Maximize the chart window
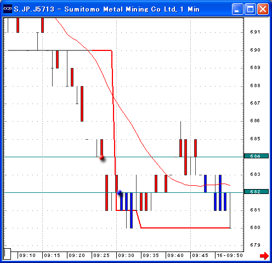 [x=250, y=9]
